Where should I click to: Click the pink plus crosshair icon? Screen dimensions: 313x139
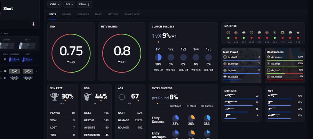tap(33, 24)
